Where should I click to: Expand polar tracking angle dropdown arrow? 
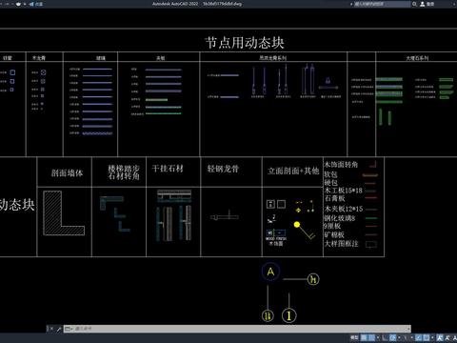[399, 337]
